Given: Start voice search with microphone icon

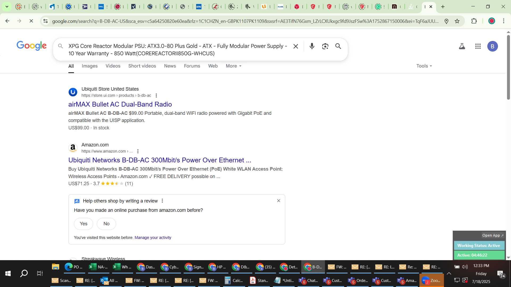Looking at the screenshot, I should coord(312,46).
